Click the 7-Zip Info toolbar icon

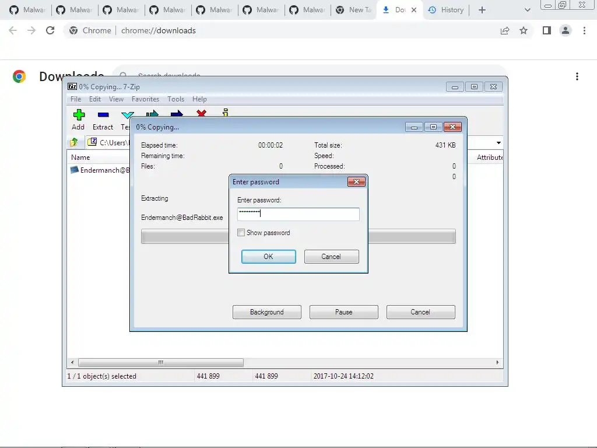coord(226,113)
